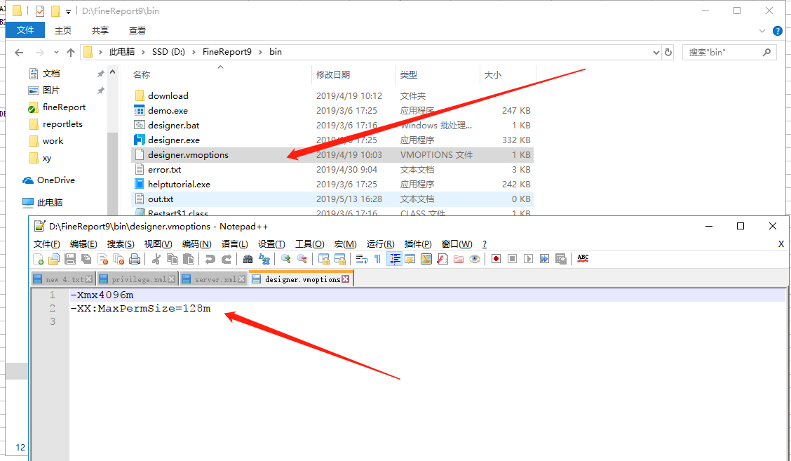
Task: Click the ABC spell check icon
Action: pos(583,259)
